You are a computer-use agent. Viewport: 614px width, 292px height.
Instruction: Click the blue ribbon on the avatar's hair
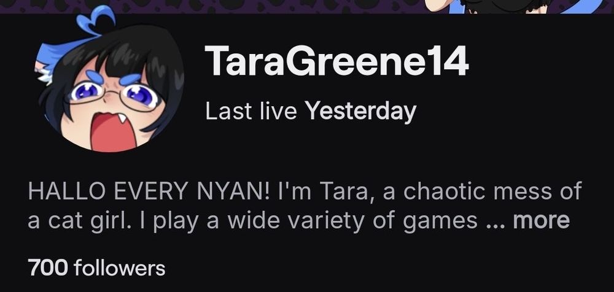(96, 20)
